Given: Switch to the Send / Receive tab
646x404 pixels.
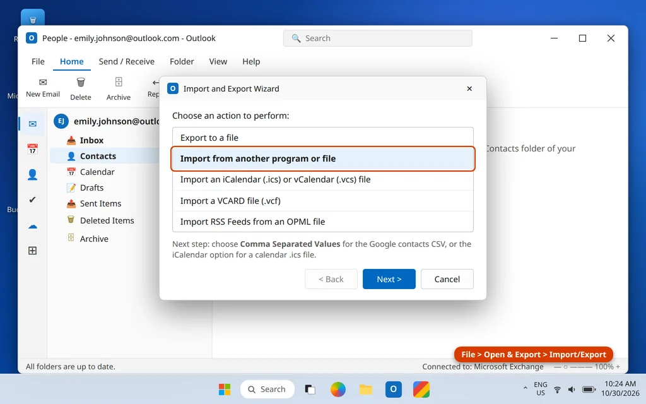Looking at the screenshot, I should [x=126, y=61].
